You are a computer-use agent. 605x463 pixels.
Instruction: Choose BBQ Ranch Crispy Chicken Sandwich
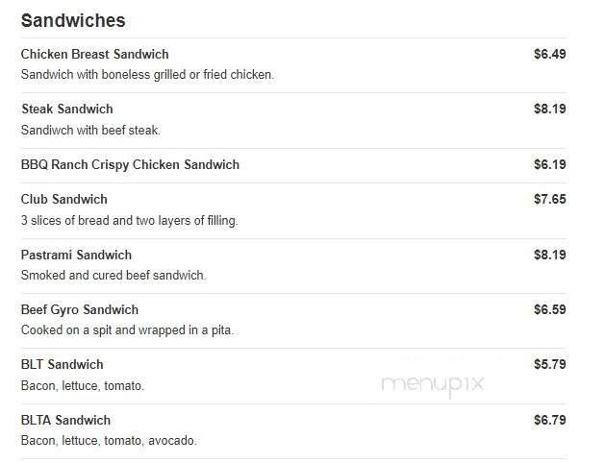point(130,164)
